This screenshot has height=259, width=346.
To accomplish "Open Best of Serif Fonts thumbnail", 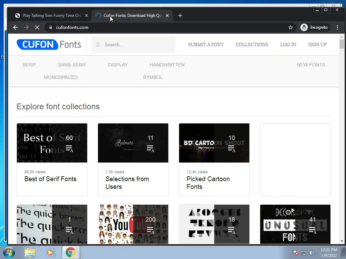I will (x=52, y=143).
